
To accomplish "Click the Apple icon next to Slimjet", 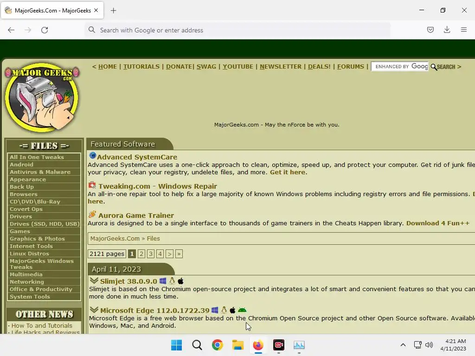I will tap(180, 281).
